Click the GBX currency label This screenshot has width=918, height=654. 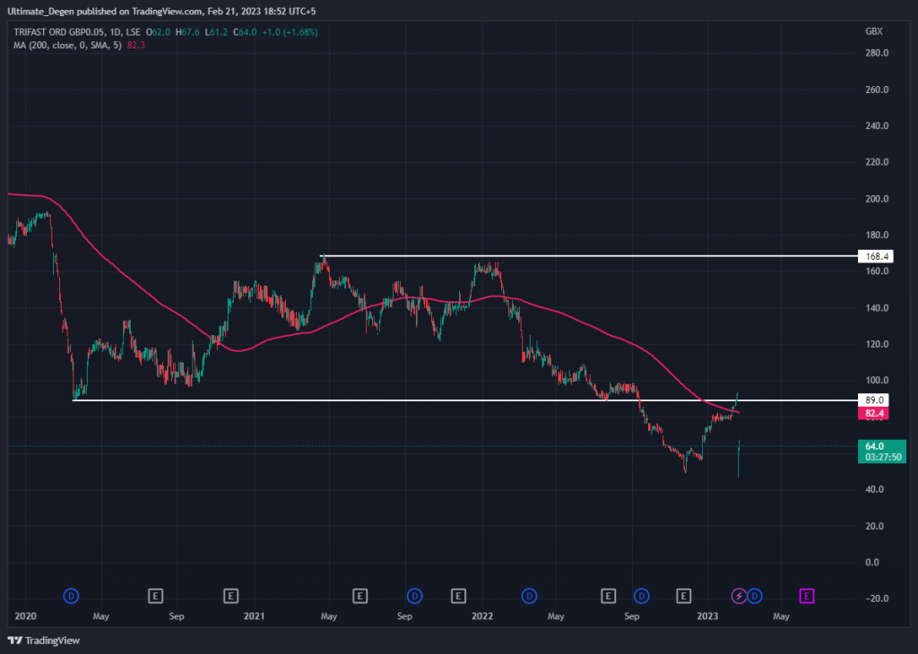point(873,31)
